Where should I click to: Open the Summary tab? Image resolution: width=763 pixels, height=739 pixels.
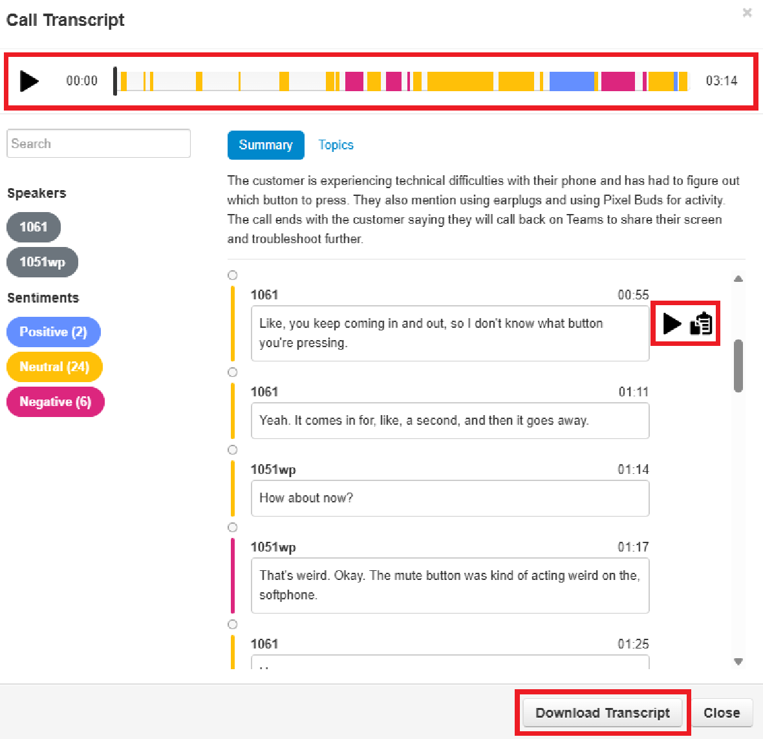click(x=266, y=145)
